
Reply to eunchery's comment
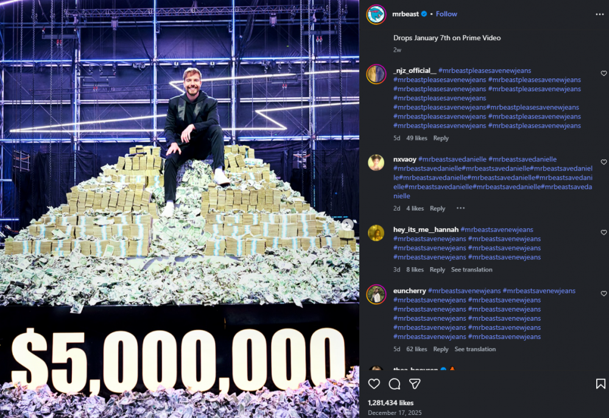coord(441,349)
